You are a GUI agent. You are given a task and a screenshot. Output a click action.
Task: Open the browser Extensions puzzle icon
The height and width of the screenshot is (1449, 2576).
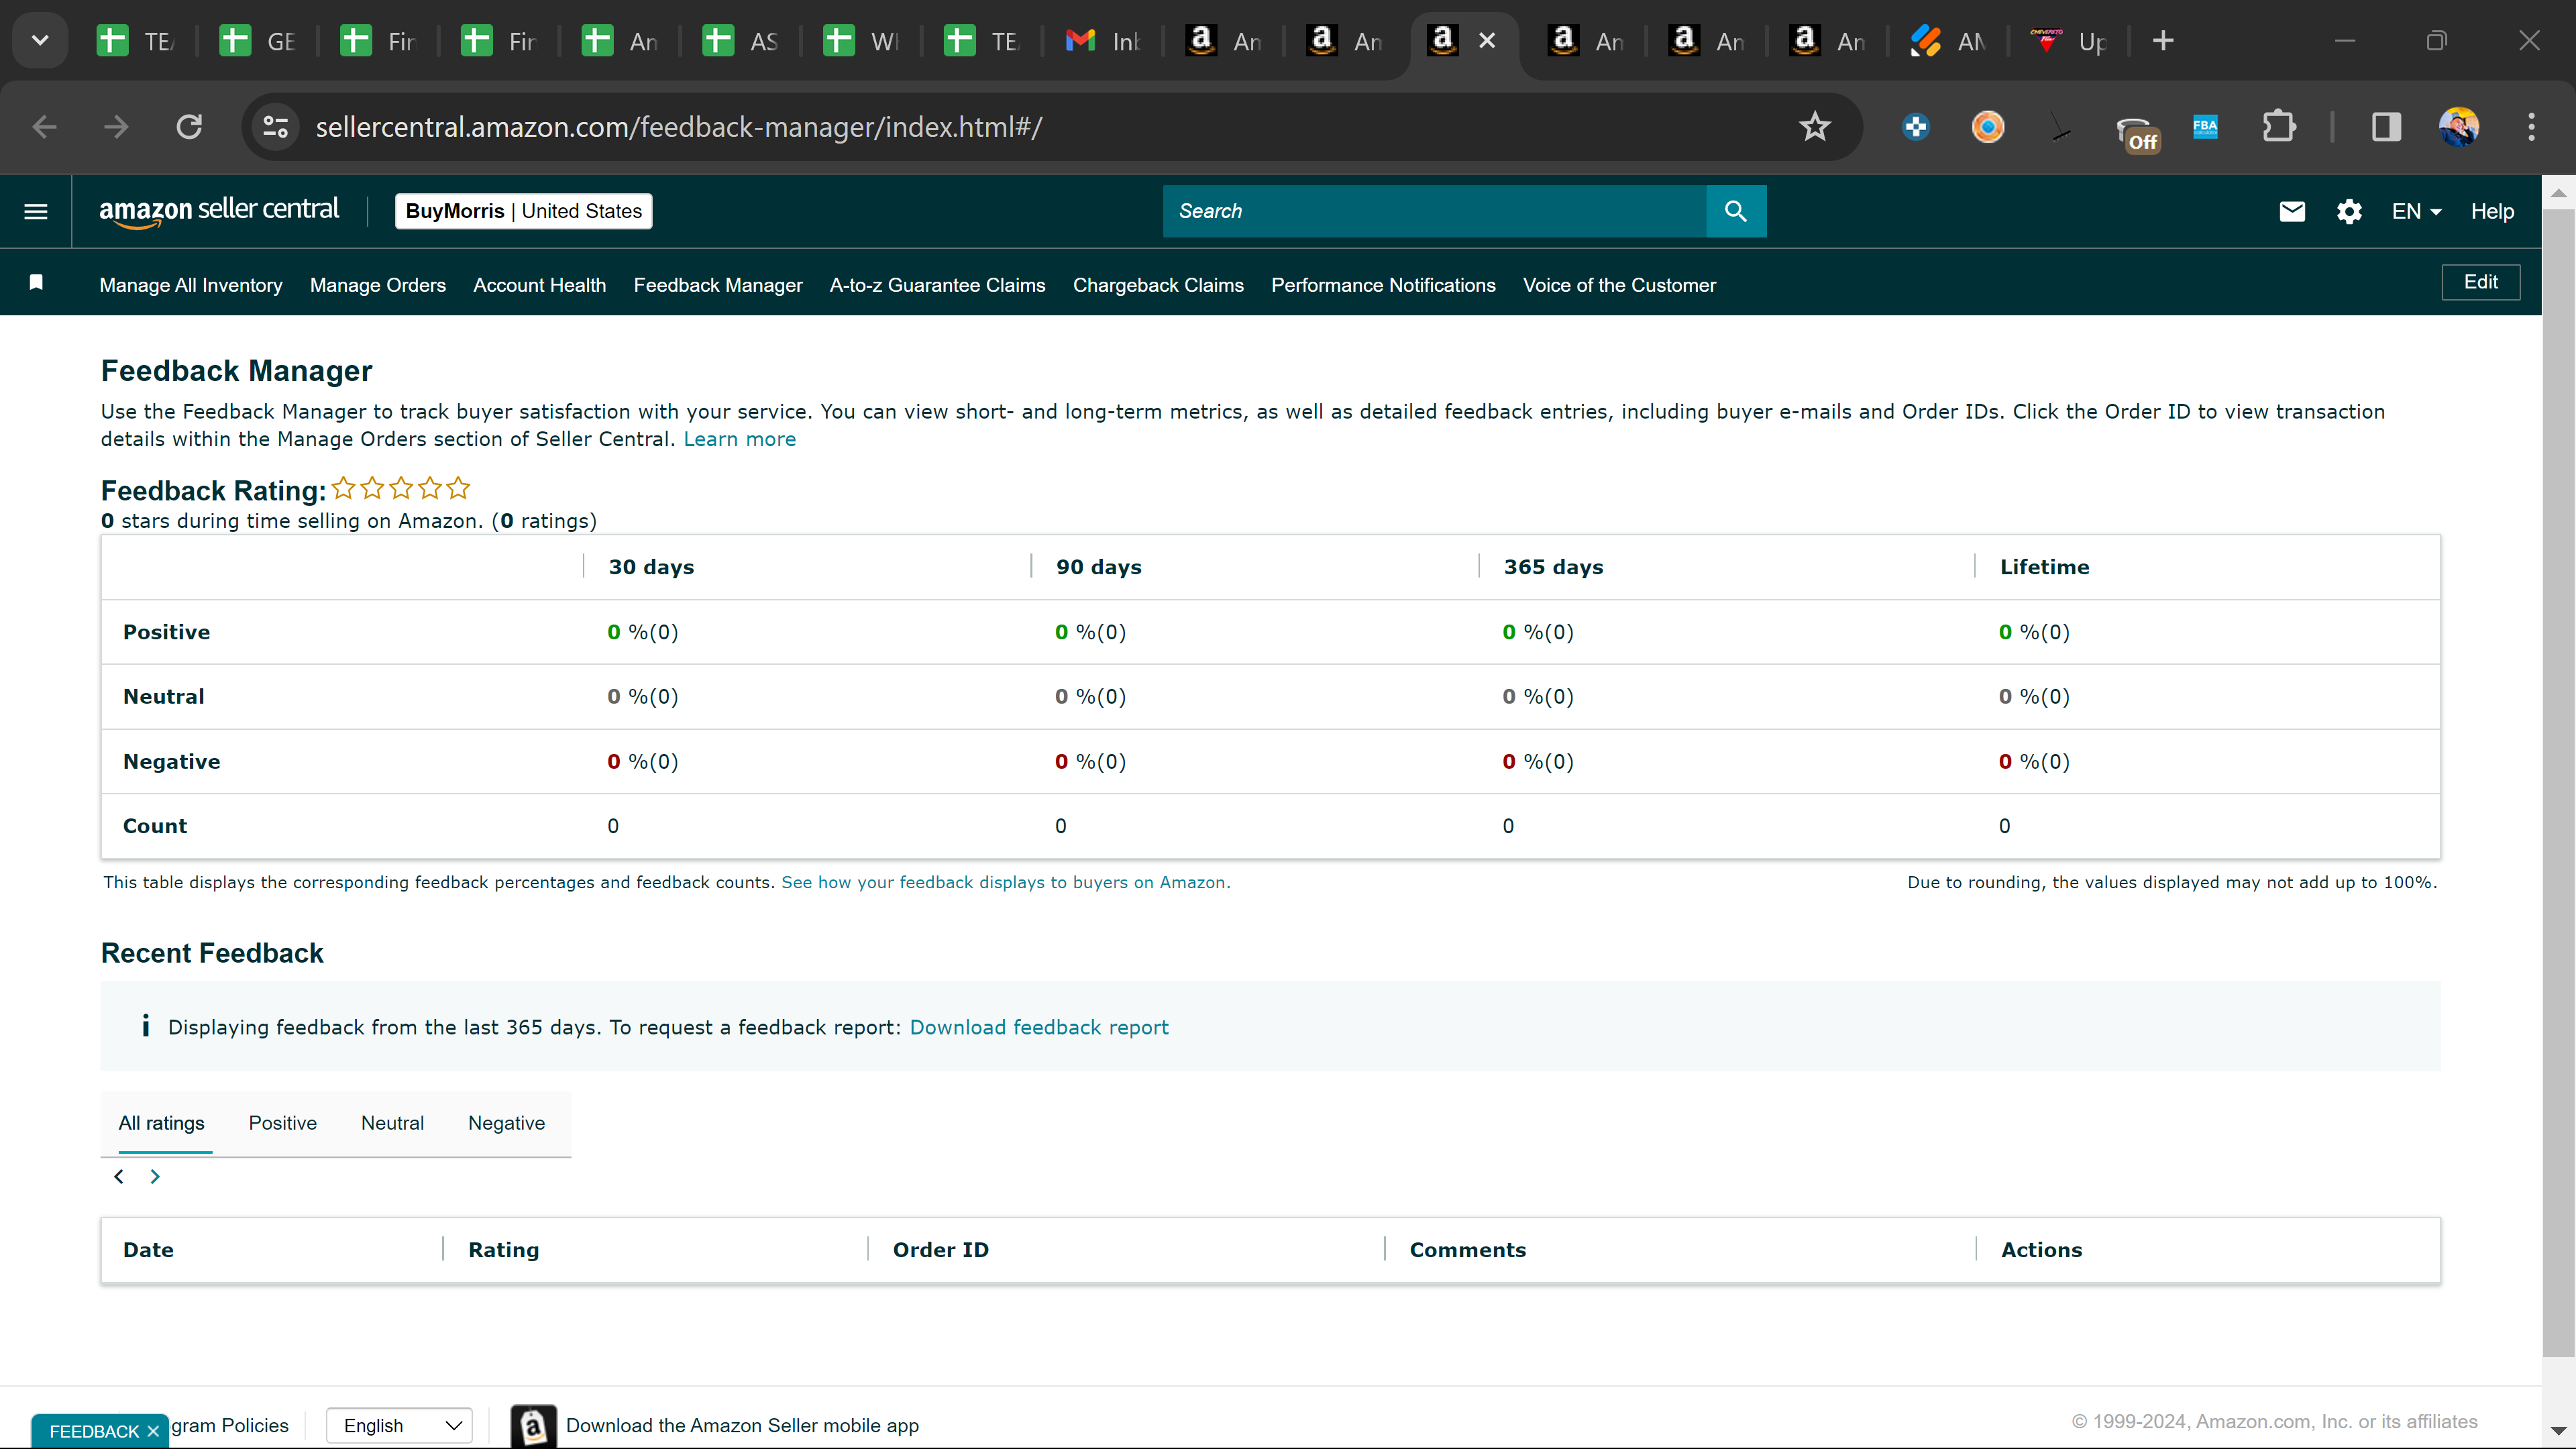point(2278,127)
